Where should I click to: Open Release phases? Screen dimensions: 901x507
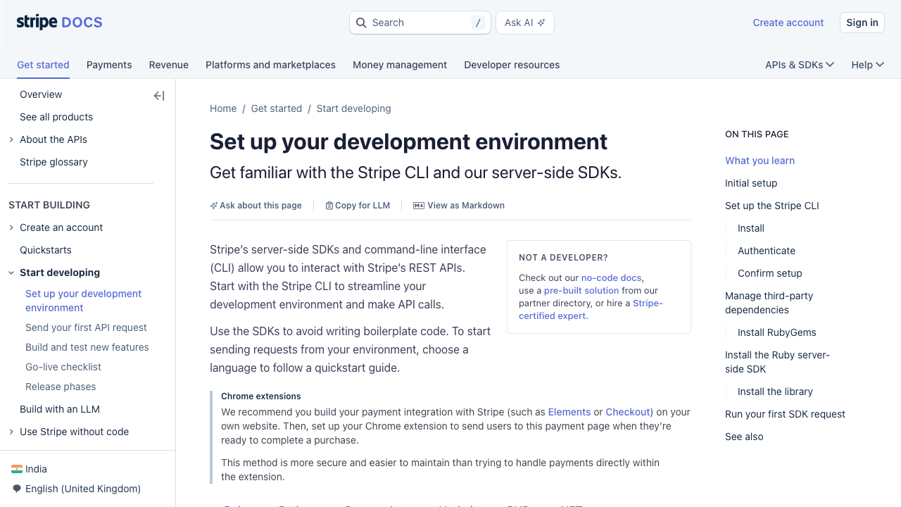(x=61, y=387)
